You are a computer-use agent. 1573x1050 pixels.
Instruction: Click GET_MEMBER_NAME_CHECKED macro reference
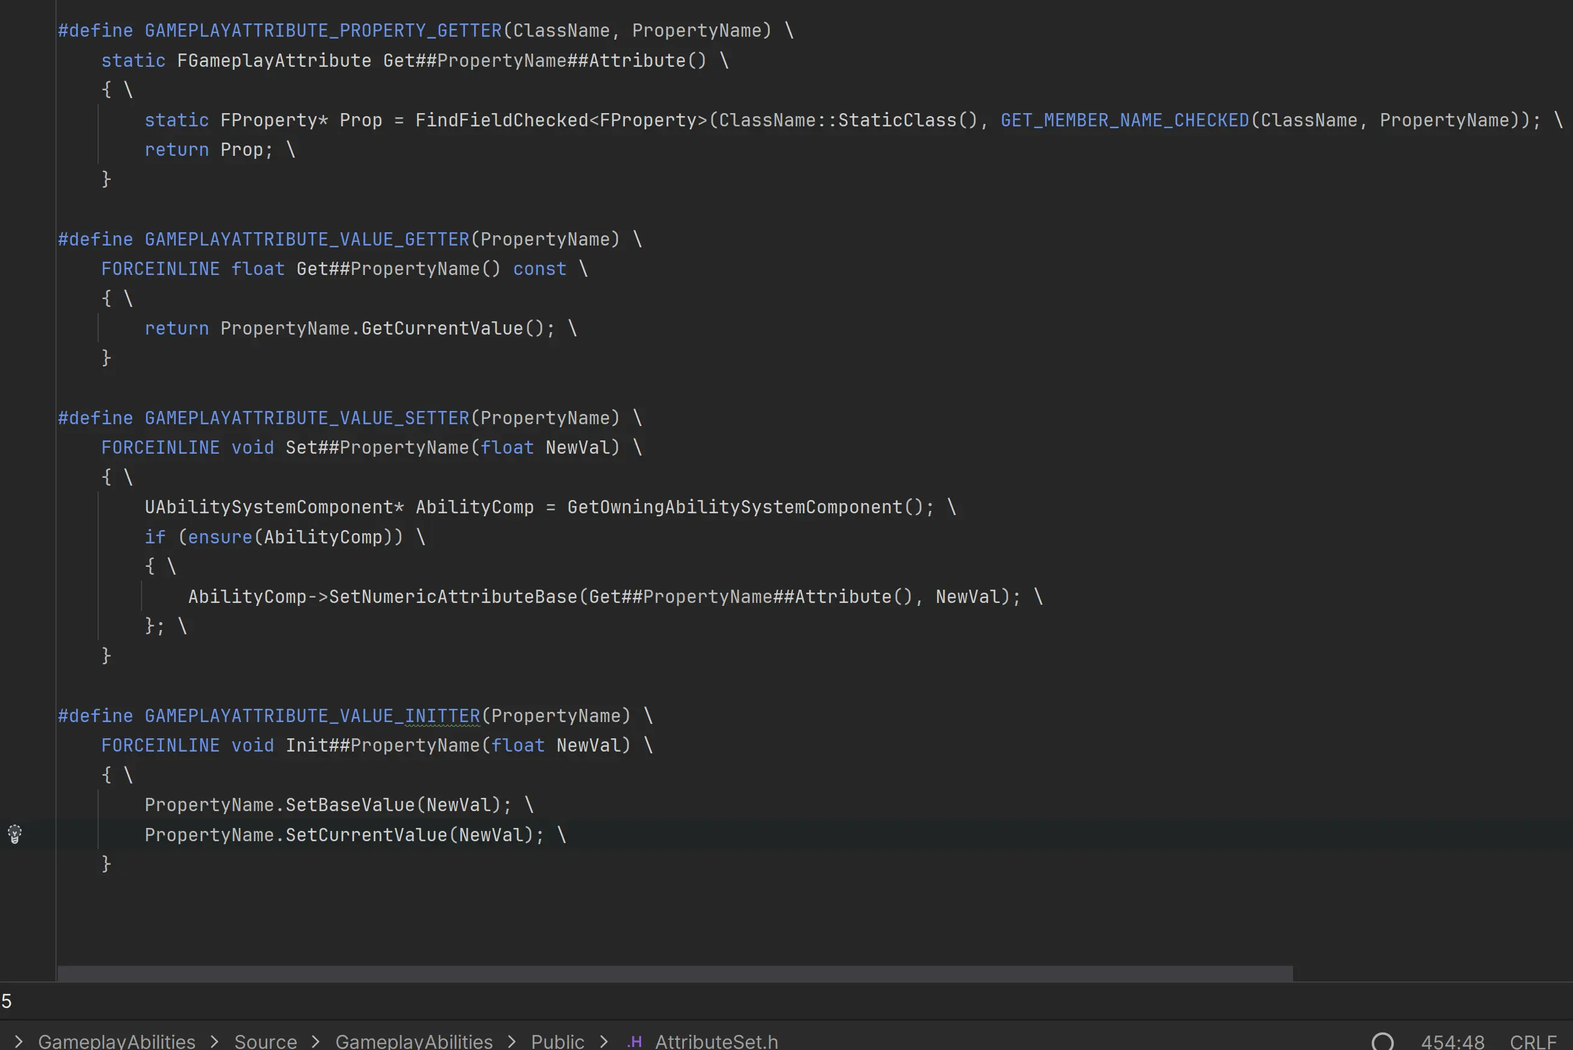(x=1124, y=120)
